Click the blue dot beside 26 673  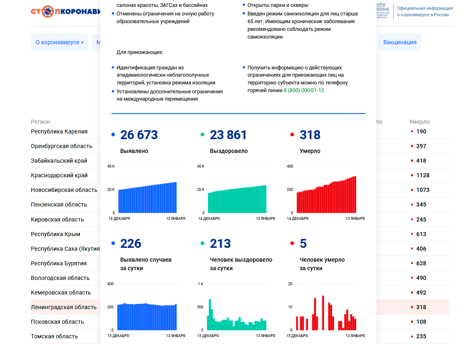pyautogui.click(x=113, y=135)
